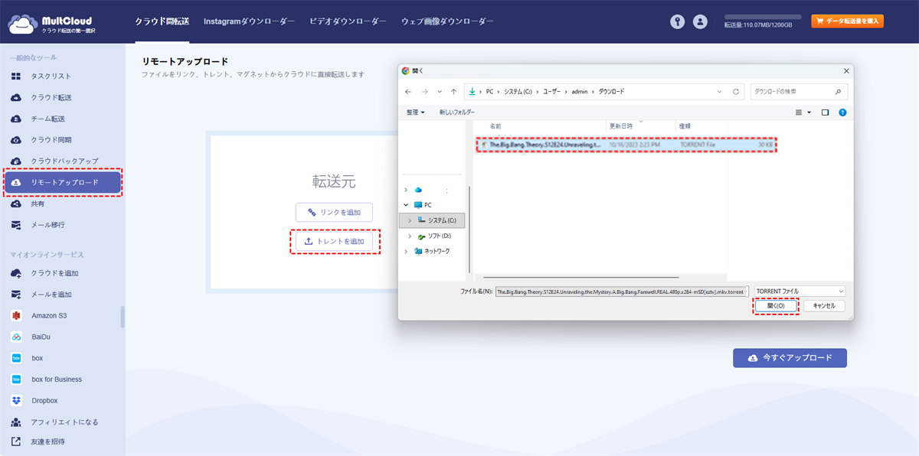Select The.Big.Bang.Theory torrent file row
919x456 pixels.
(626, 144)
